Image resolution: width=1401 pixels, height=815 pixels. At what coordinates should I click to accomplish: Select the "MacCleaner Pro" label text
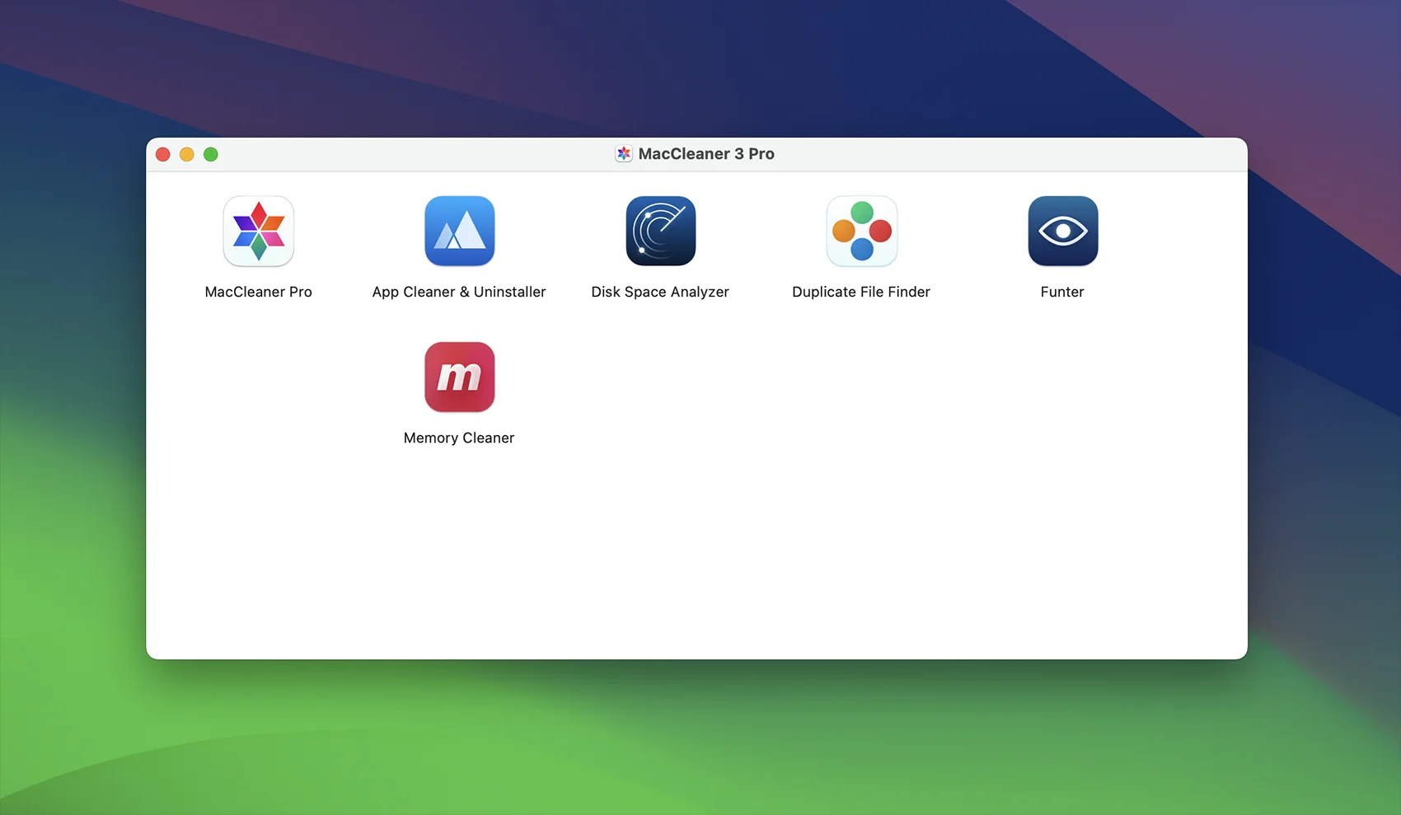click(x=259, y=292)
